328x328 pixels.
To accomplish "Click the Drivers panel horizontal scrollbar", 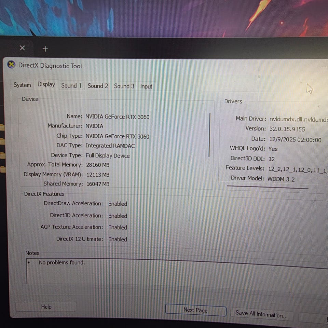I will click(x=268, y=187).
